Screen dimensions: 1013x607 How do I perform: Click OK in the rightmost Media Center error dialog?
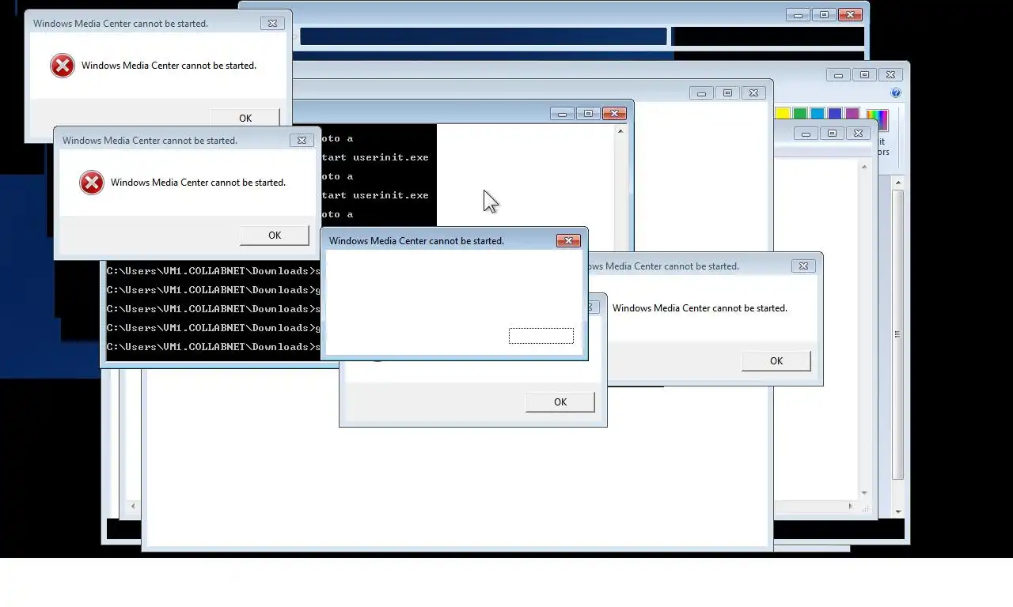point(776,360)
